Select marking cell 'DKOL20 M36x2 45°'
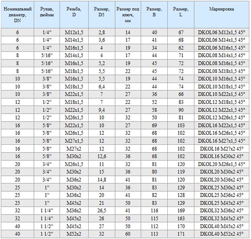The height and width of the screenshot is (239, 251). (x=222, y=179)
